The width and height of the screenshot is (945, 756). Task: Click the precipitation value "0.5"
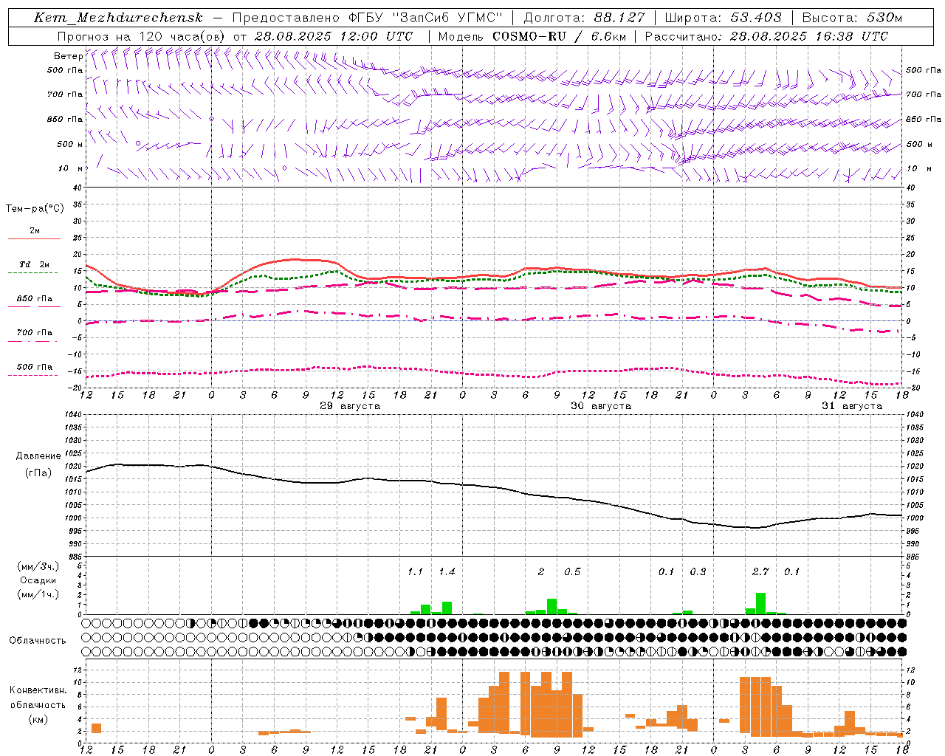pyautogui.click(x=572, y=571)
